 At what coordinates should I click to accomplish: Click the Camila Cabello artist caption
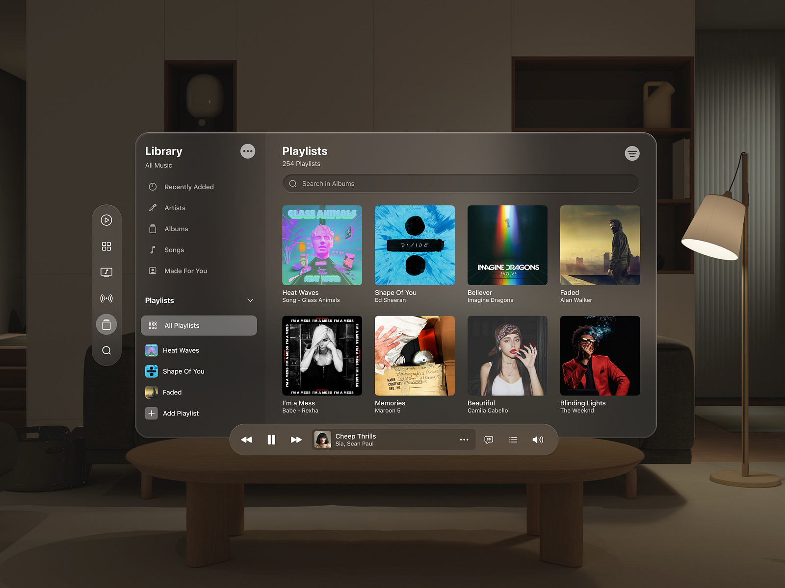point(487,411)
